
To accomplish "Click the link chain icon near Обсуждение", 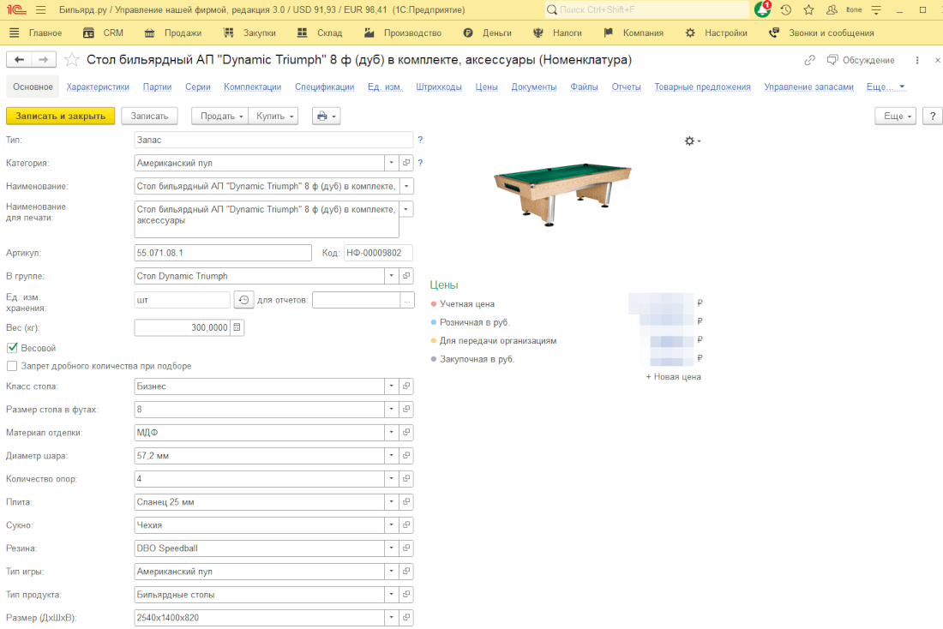I will (x=810, y=60).
